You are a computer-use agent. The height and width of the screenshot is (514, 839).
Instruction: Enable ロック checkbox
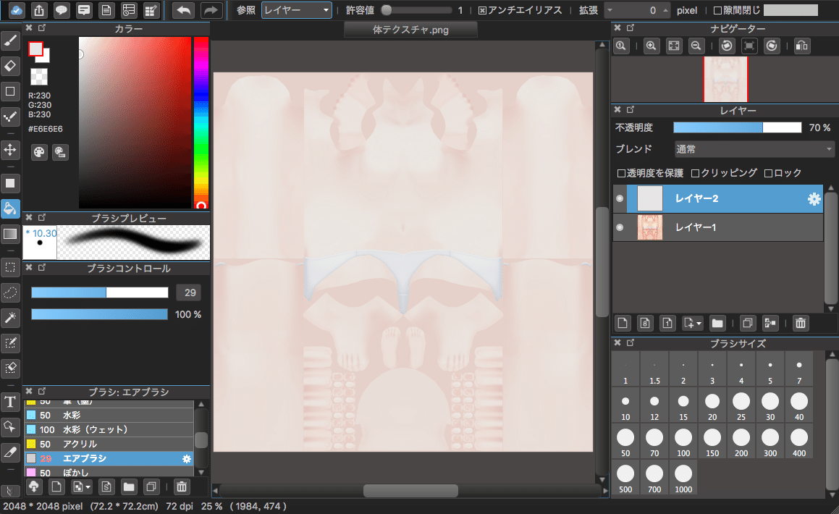[768, 173]
